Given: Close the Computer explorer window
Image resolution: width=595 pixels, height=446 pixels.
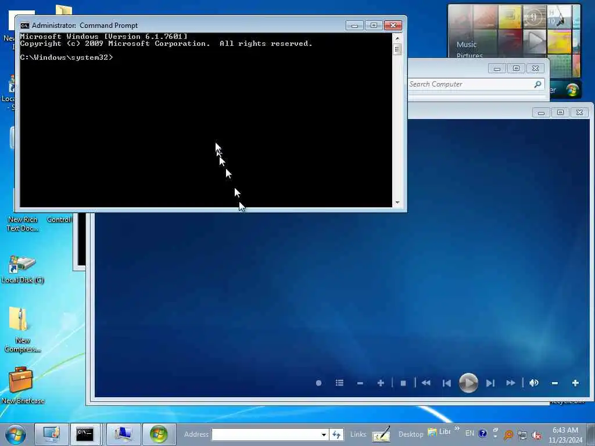Looking at the screenshot, I should (535, 69).
